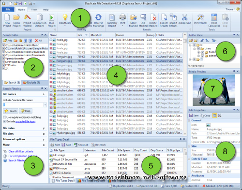The width and height of the screenshot is (242, 190).
Task: Toggle checkbox for C:\Users\administrator\Downloads path
Action: click(4, 52)
